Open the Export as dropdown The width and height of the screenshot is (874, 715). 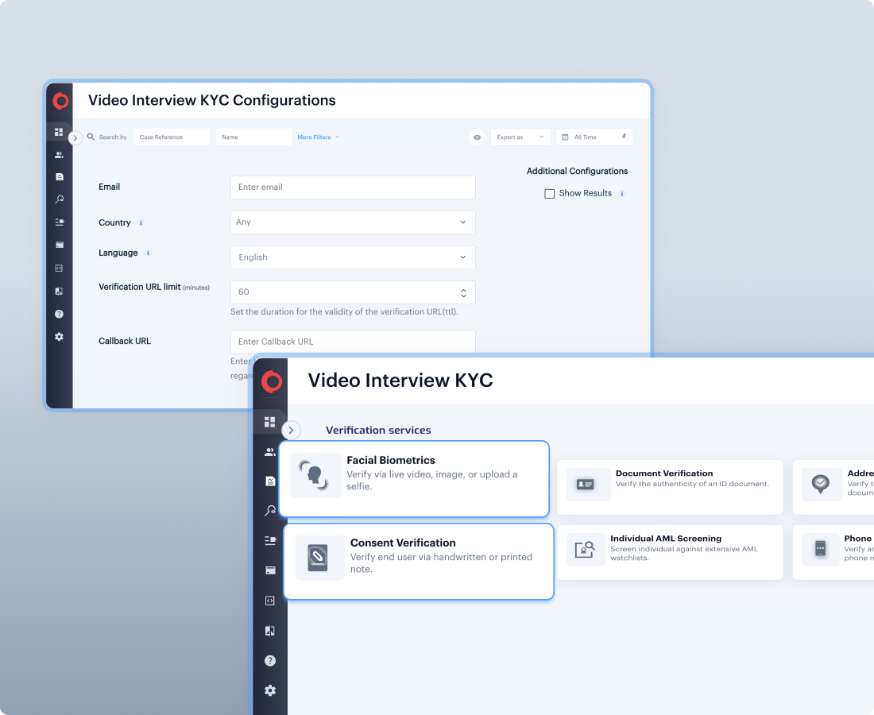[x=520, y=137]
